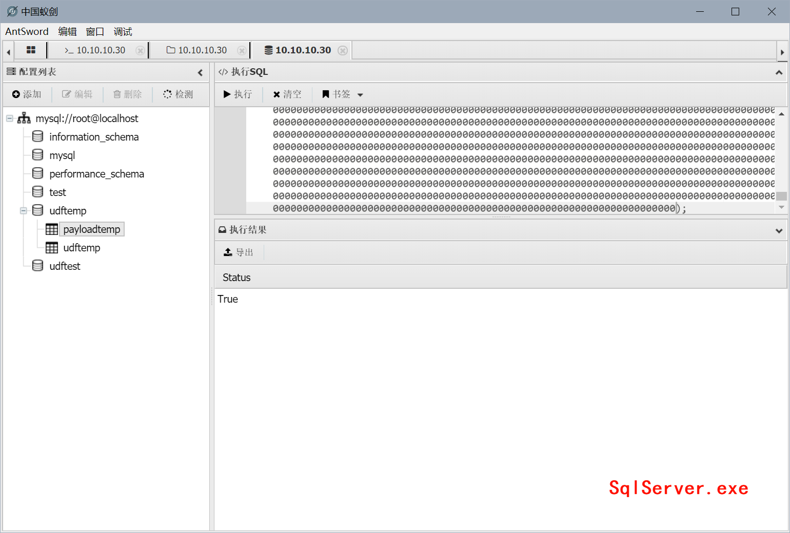This screenshot has width=790, height=533.
Task: Collapse the Execute SQL panel chevron
Action: tap(779, 72)
